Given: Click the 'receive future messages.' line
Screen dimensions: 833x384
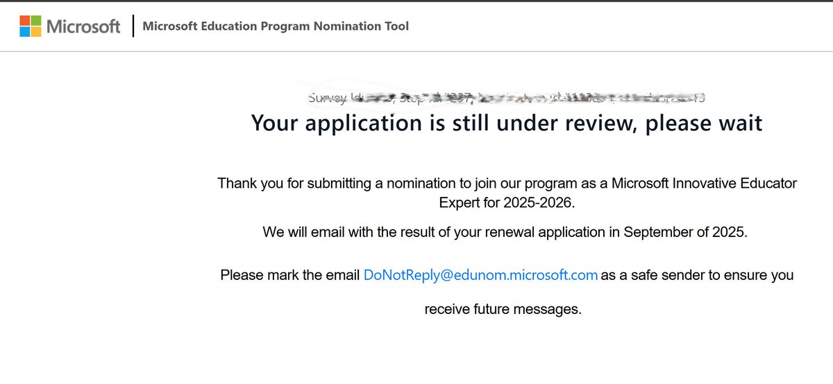Looking at the screenshot, I should point(503,309).
